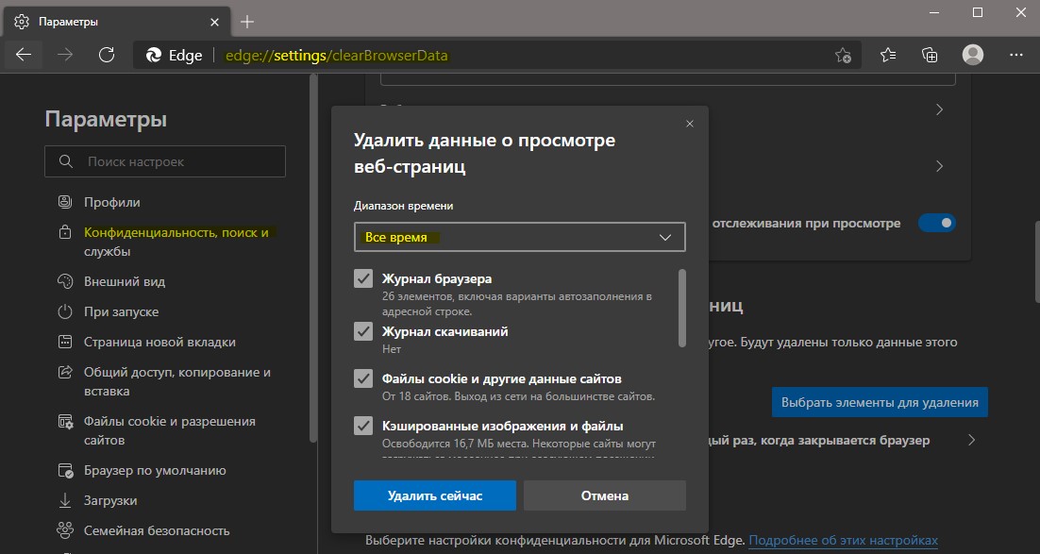Click the Загрузки download arrow icon

click(65, 500)
